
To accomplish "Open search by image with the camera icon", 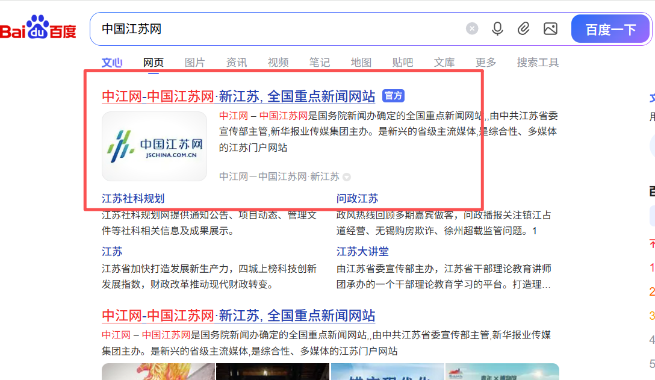I will point(550,28).
